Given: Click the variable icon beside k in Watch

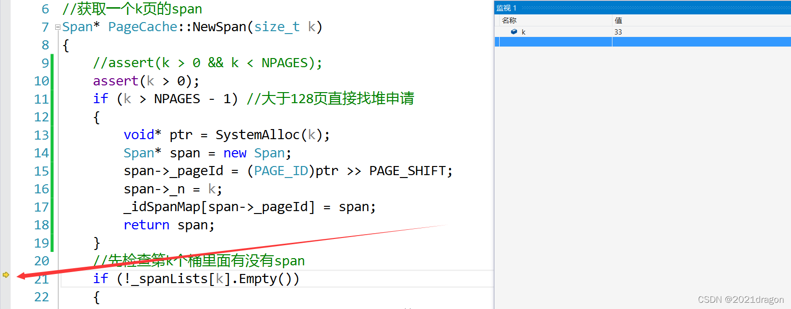Looking at the screenshot, I should pyautogui.click(x=514, y=32).
